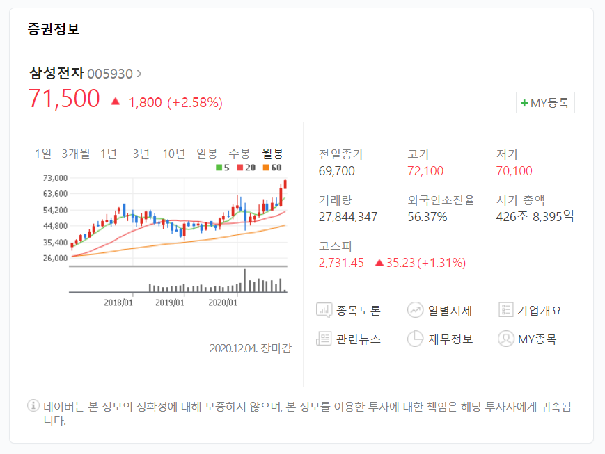Screen dimensions: 605x454
Task: Open the 재무정보 pie chart icon
Action: tap(415, 339)
